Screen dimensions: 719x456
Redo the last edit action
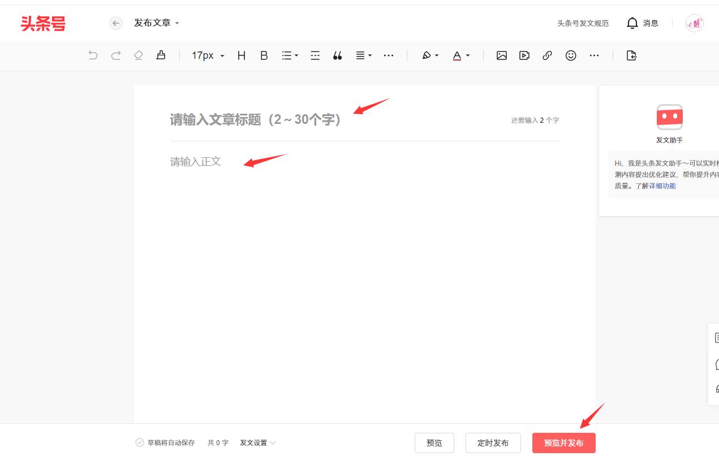point(115,55)
